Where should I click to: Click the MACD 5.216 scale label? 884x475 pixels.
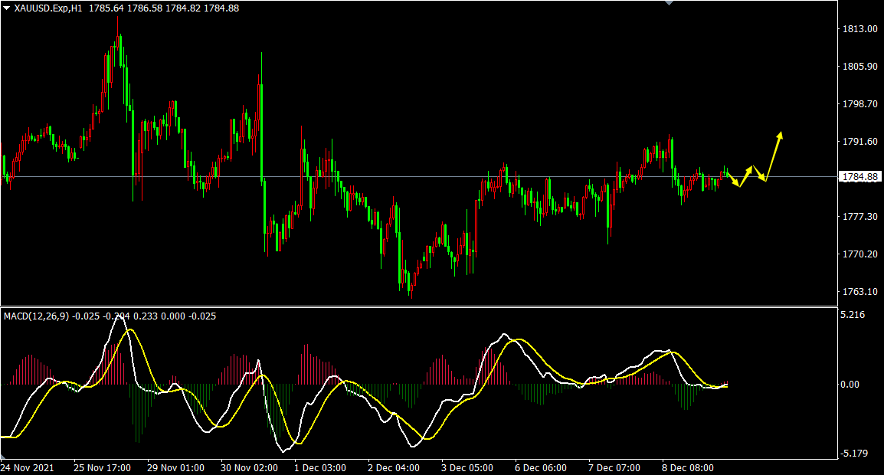[853, 315]
